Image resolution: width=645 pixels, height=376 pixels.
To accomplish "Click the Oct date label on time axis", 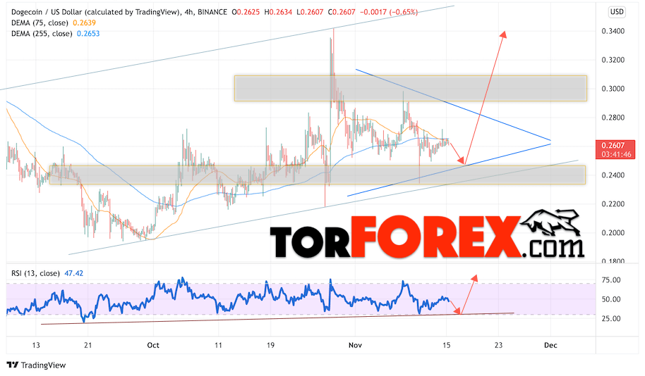I will (153, 346).
